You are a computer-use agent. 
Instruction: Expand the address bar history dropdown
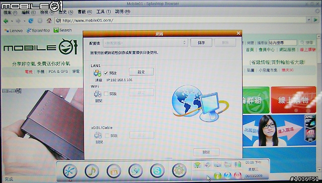[x=308, y=20]
